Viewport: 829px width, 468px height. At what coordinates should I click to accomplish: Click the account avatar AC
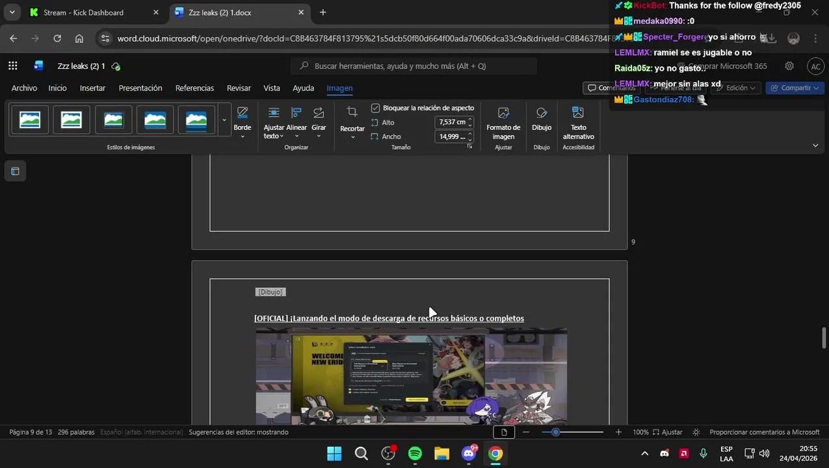click(815, 66)
